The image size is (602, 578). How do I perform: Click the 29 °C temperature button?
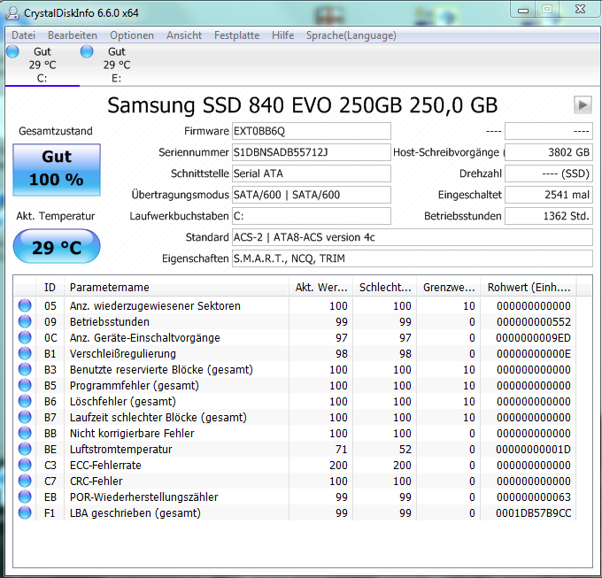(57, 246)
